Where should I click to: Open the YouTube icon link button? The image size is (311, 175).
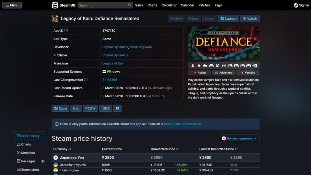pyautogui.click(x=117, y=109)
